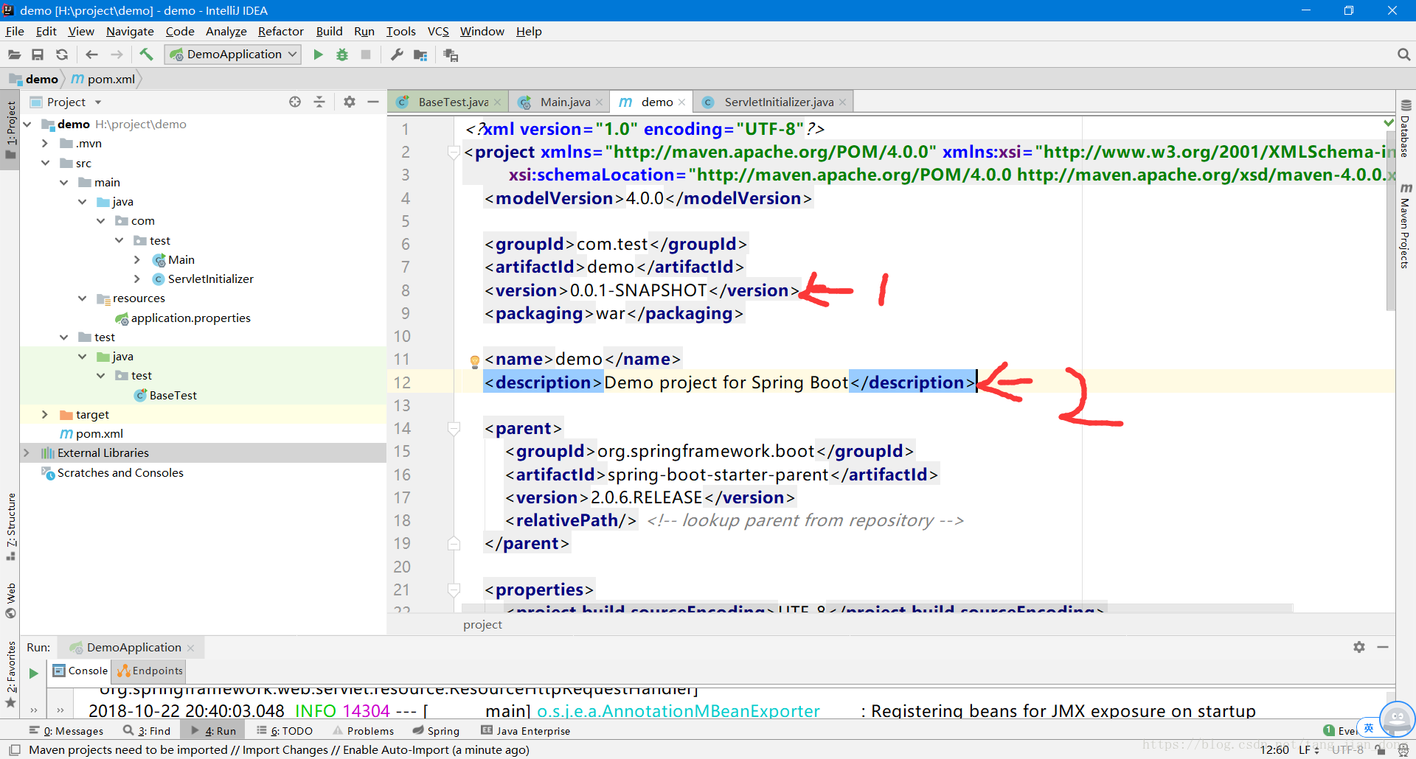Screen dimensions: 1416x759
Task: Switch to the Endpoints tab
Action: pos(149,671)
